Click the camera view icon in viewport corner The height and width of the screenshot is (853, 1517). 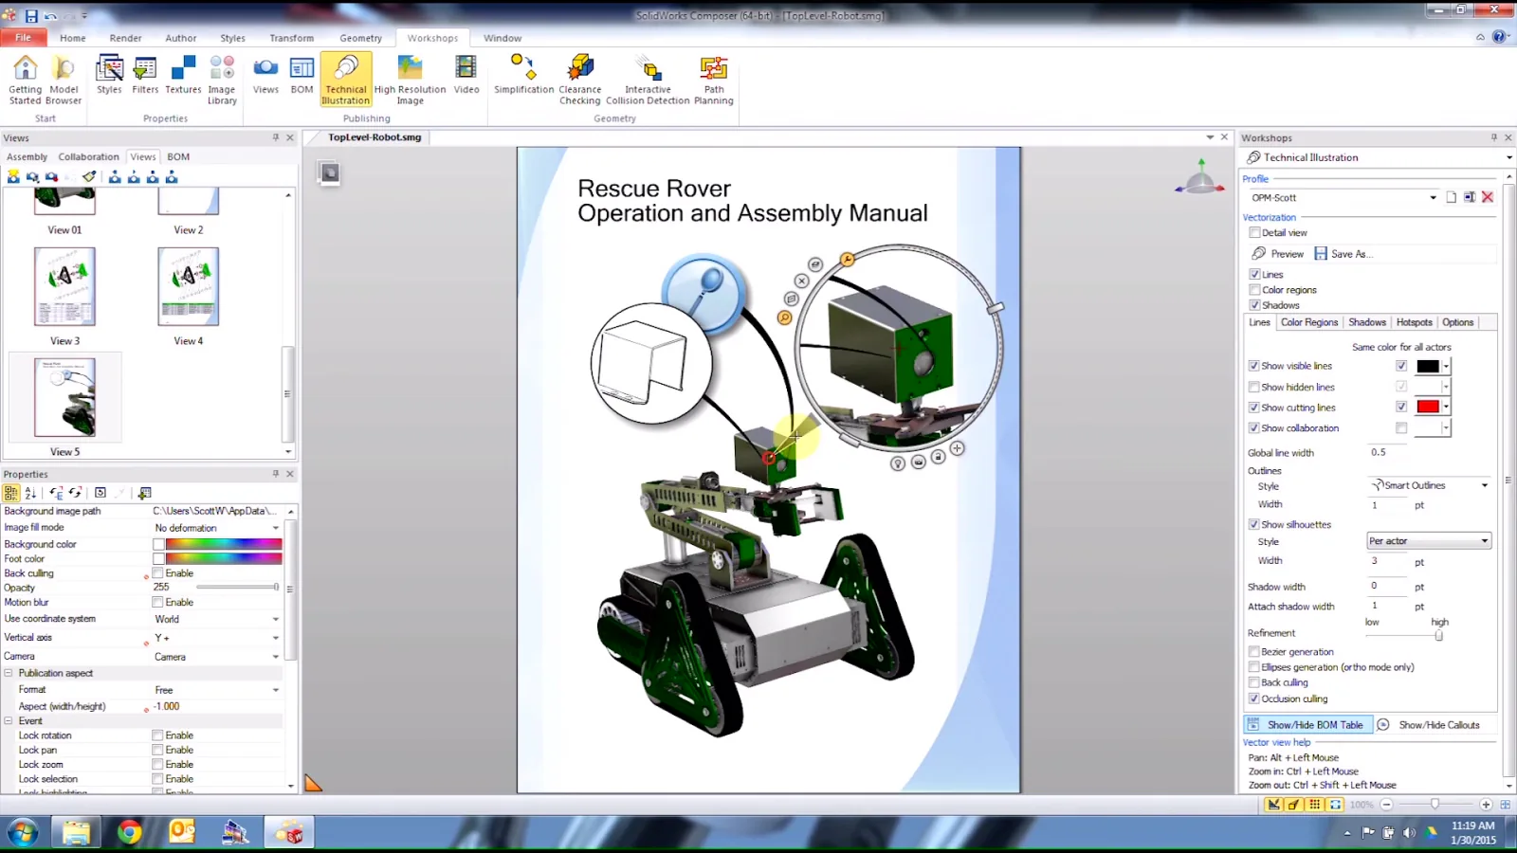329,172
